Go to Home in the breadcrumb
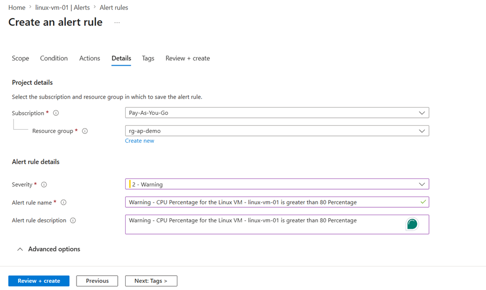This screenshot has width=486, height=290. pos(17,7)
